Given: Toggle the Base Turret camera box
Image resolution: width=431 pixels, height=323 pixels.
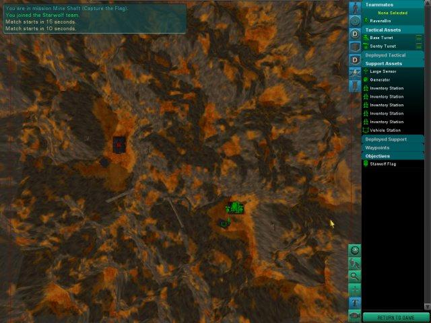Looking at the screenshot, I should coord(419,38).
